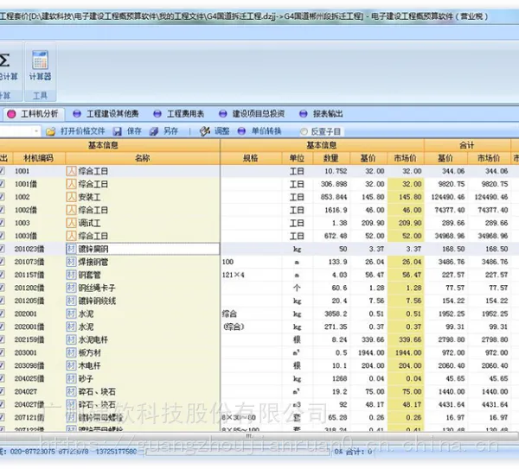Screen dimensions: 519x469
Task: Click total value 124490.46 under 合计 基价
Action: pyautogui.click(x=448, y=197)
